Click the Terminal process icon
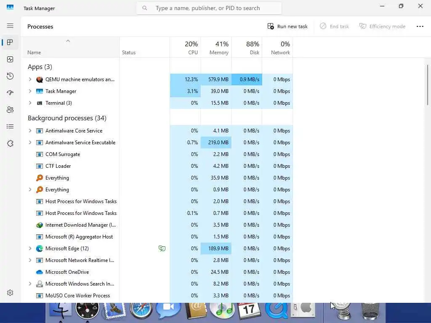Viewport: 431px width, 323px height. pyautogui.click(x=40, y=103)
